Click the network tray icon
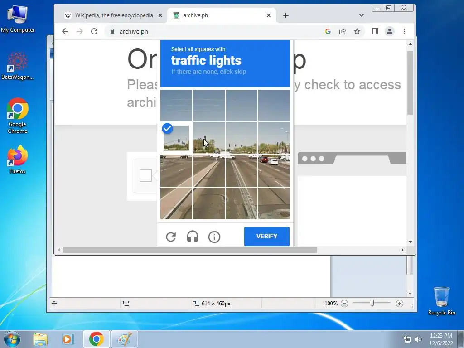The image size is (464, 348). click(x=407, y=339)
